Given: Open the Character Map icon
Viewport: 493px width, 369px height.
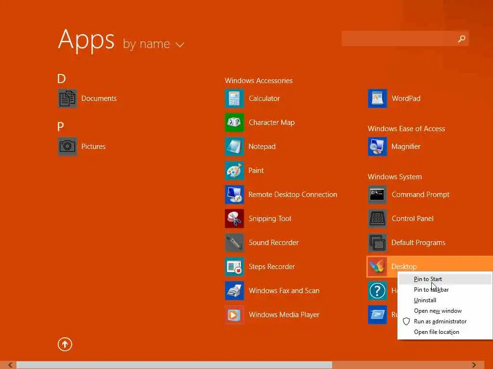Looking at the screenshot, I should (234, 123).
